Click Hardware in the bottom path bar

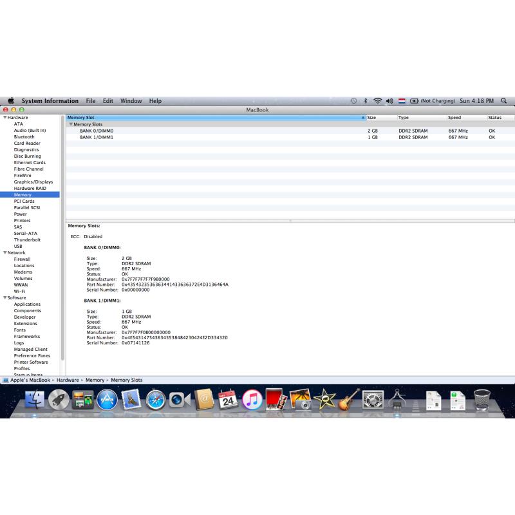click(68, 380)
